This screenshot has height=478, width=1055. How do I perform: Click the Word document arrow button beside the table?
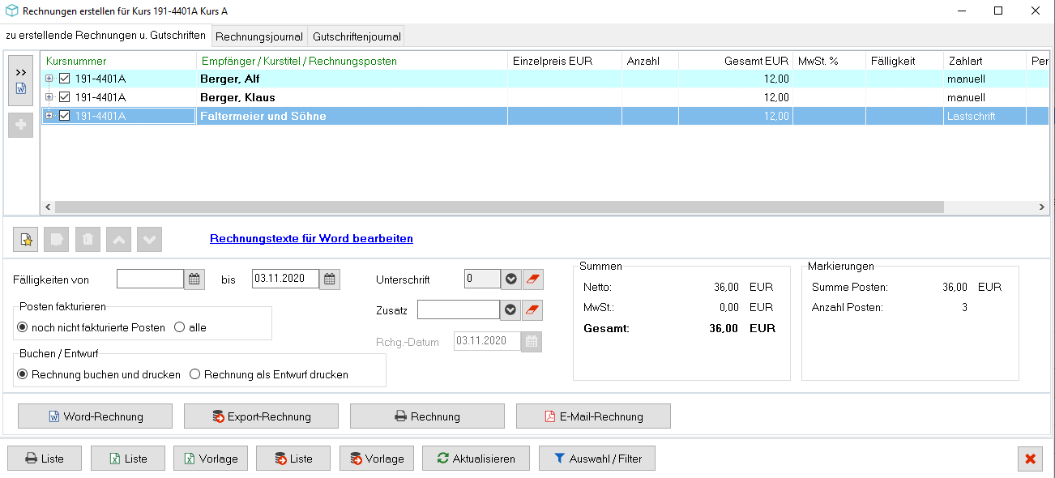click(21, 80)
